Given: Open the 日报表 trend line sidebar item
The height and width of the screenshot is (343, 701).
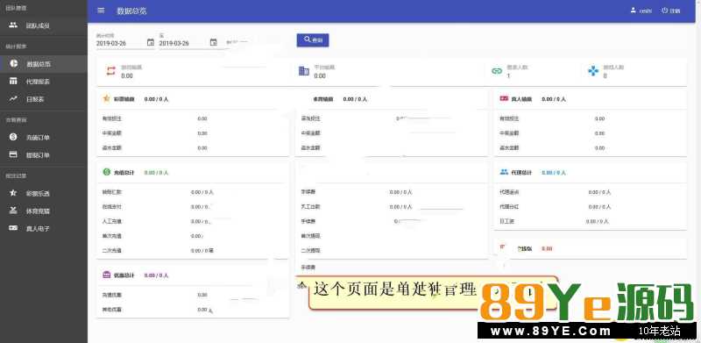Looking at the screenshot, I should tap(43, 99).
